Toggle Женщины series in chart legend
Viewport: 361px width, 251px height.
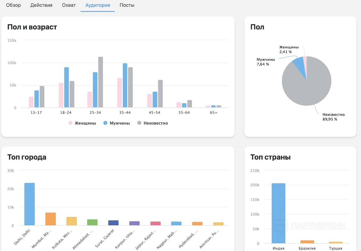(x=82, y=123)
